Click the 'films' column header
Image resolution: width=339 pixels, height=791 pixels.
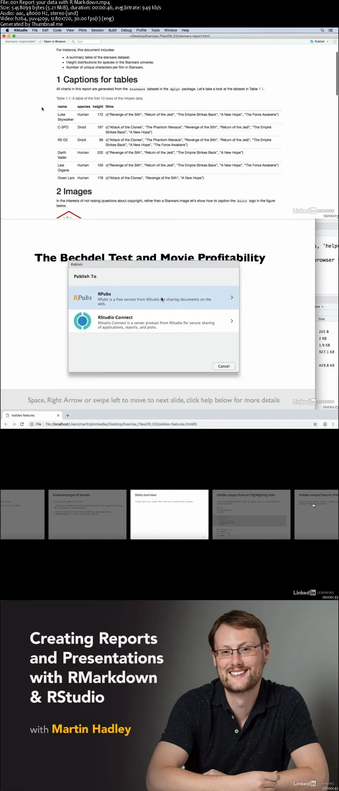coord(110,107)
